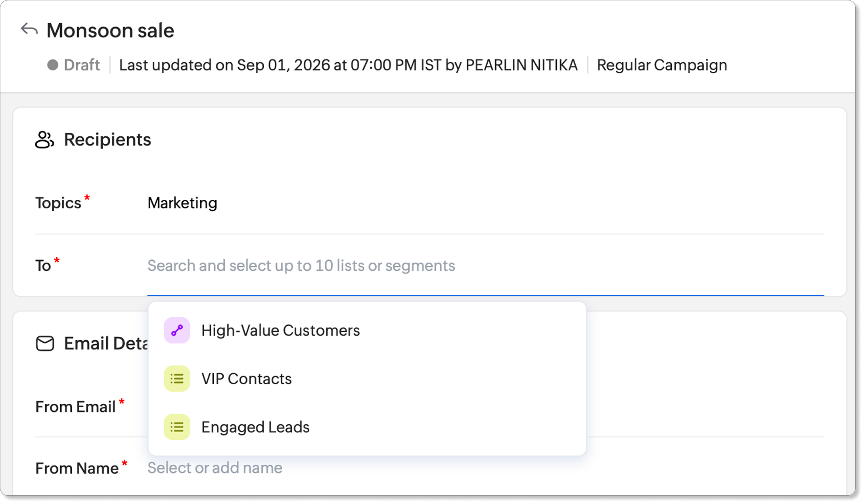Click the Email Details envelope icon
This screenshot has width=862, height=502.
pos(45,344)
